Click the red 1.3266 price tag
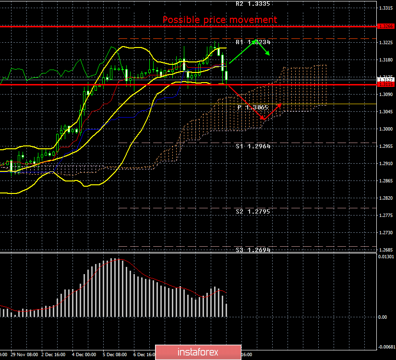 385,26
